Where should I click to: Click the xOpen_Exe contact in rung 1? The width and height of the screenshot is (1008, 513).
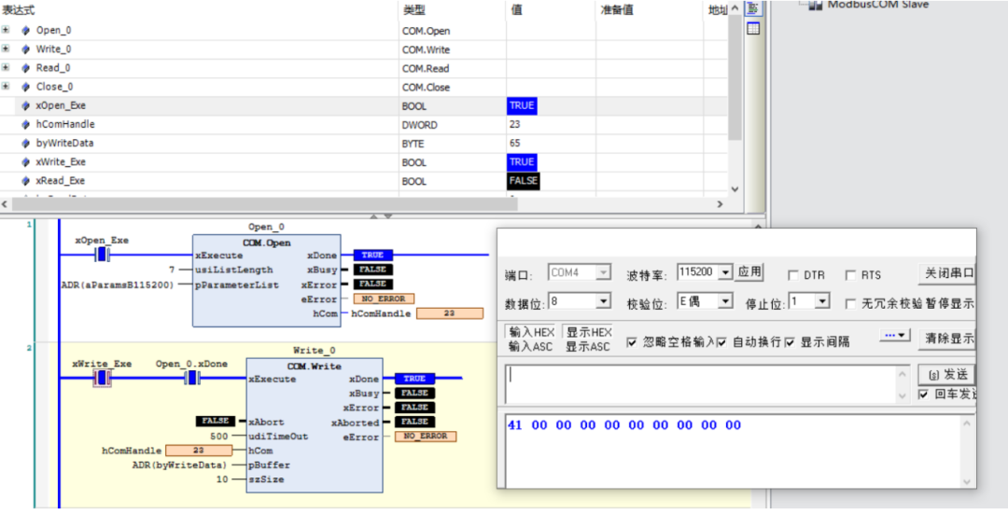pos(103,256)
